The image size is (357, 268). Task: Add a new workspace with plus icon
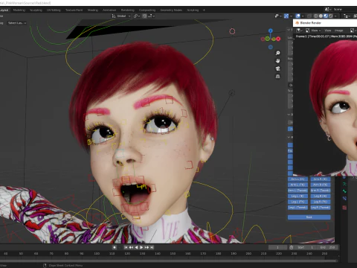point(204,10)
